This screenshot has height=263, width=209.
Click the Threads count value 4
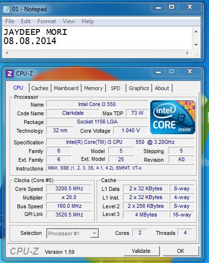(185, 232)
